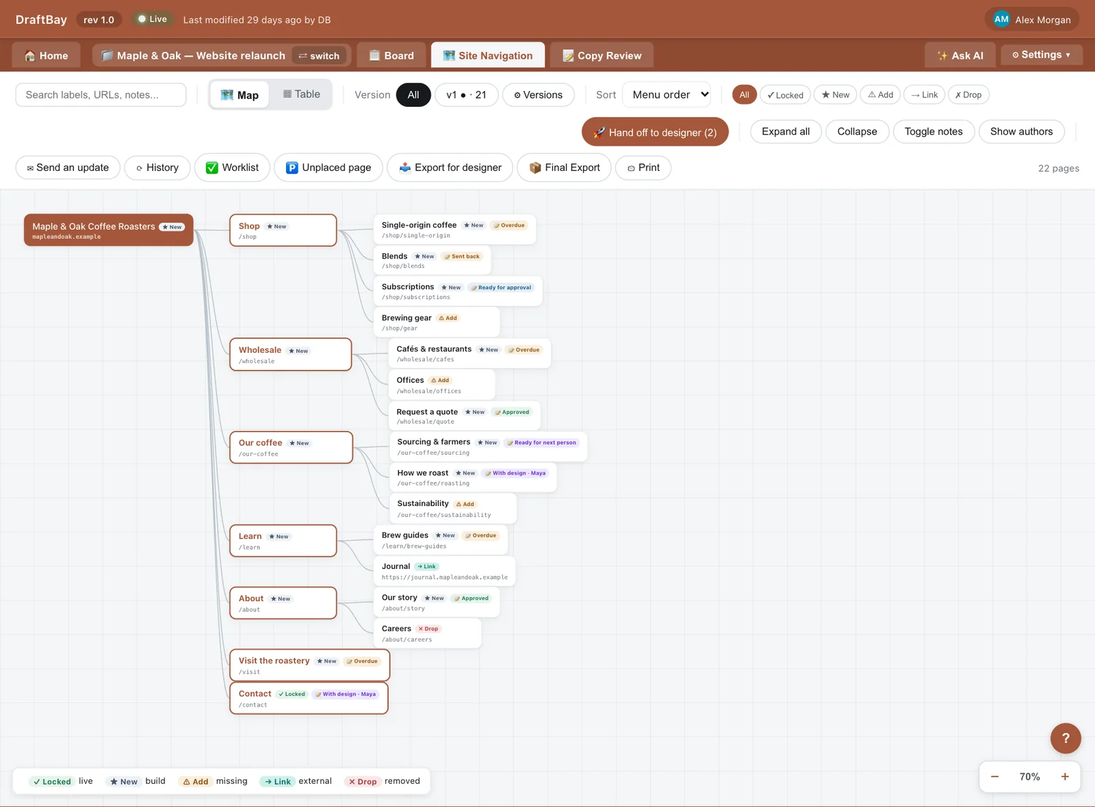This screenshot has height=807, width=1095.
Task: Select the All version pill
Action: click(413, 95)
